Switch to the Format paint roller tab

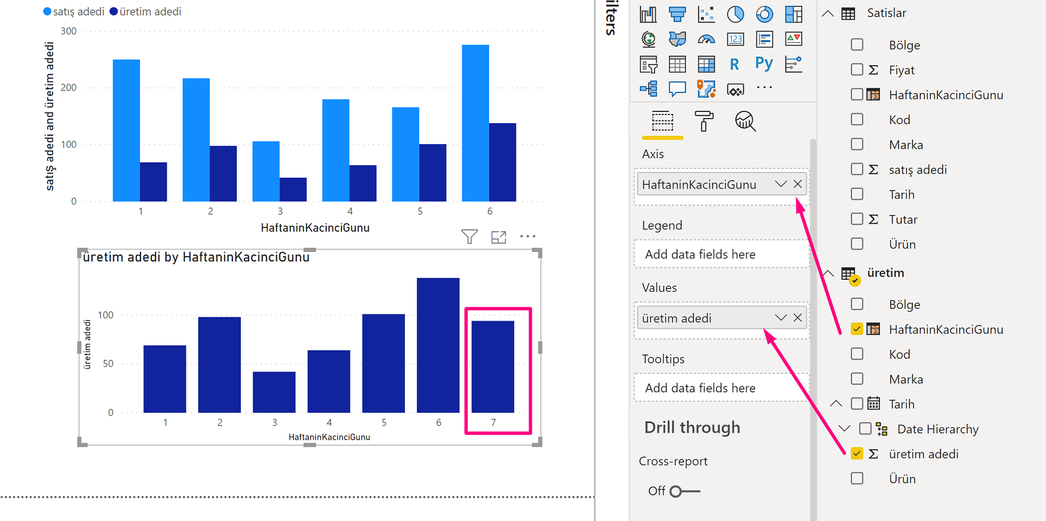coord(704,122)
